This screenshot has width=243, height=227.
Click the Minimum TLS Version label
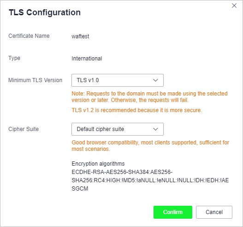click(x=36, y=80)
